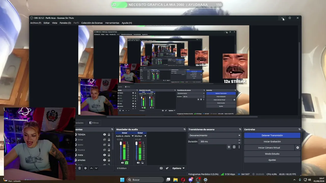Toggle lock on TIENDA source

109,134
